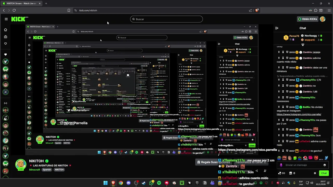Open Discord from the taskbar
Viewport: 333px width, 187px height.
coord(128,183)
